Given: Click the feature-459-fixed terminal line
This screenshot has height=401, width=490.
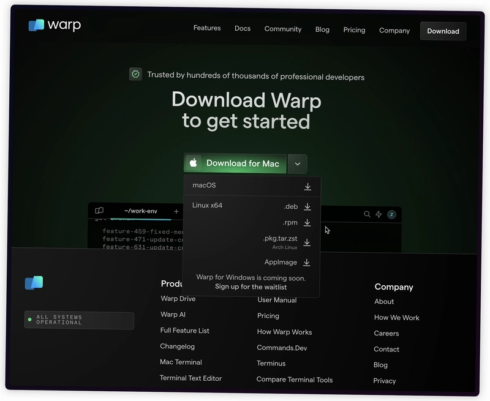Looking at the screenshot, I should [x=143, y=231].
